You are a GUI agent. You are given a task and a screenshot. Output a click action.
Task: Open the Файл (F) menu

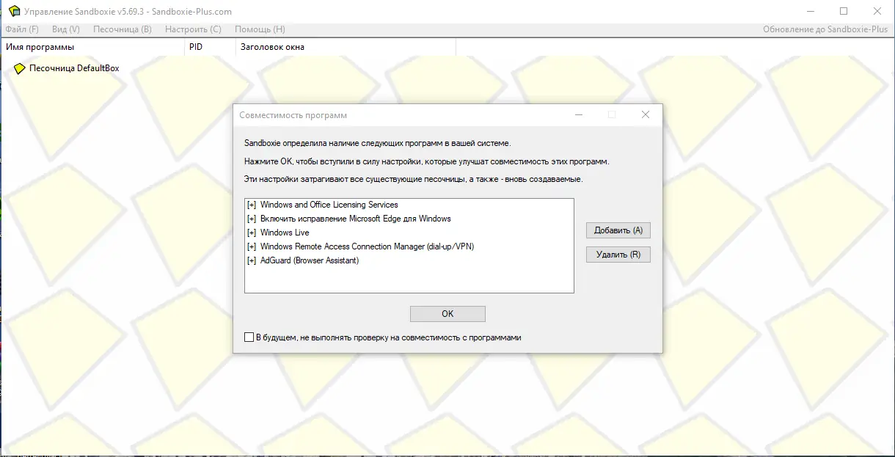[x=22, y=29]
